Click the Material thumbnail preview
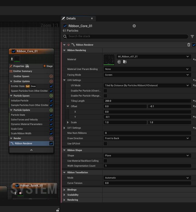Viewport: 196px width, 212px height. point(109,59)
